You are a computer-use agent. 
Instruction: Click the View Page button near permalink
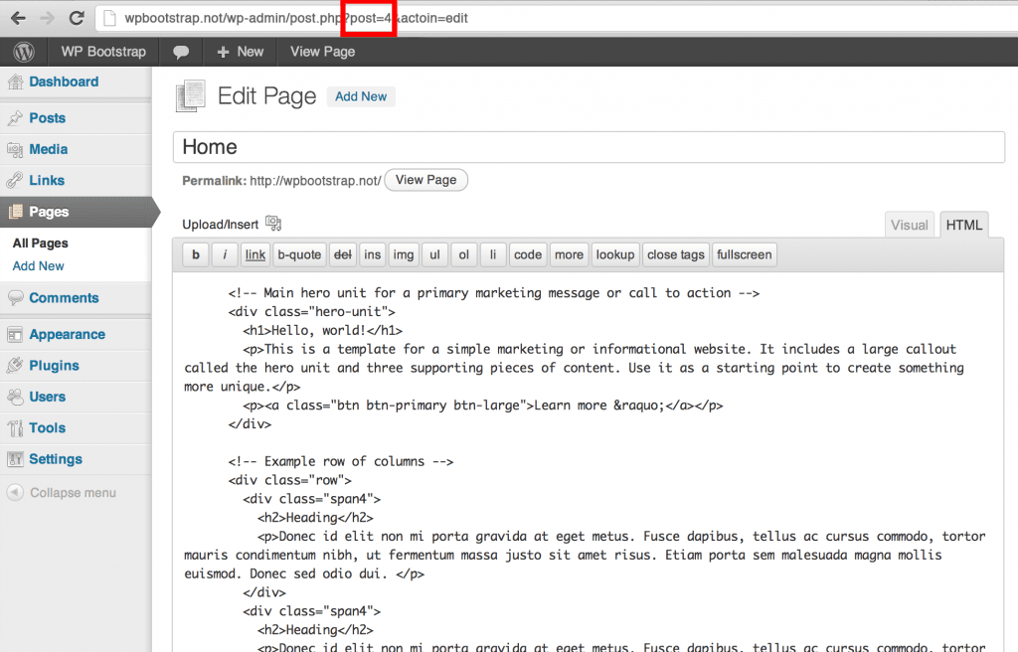click(x=425, y=180)
